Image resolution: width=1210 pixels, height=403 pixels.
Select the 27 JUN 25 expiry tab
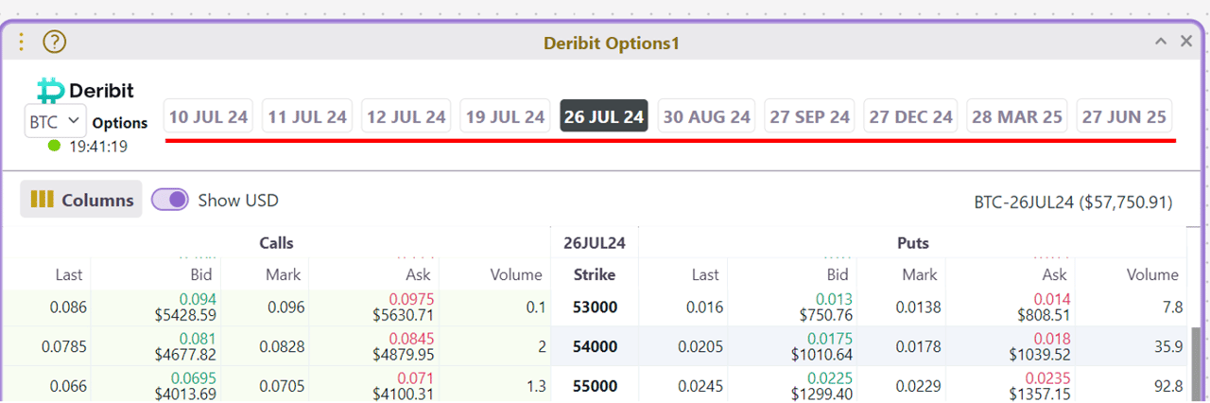[x=1125, y=116]
